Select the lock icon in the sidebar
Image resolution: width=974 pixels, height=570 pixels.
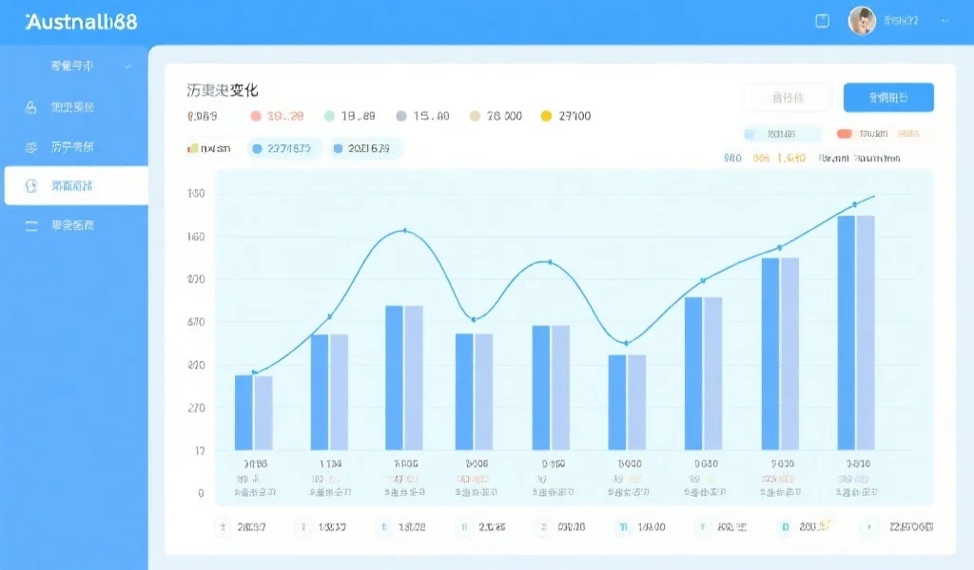pos(32,106)
